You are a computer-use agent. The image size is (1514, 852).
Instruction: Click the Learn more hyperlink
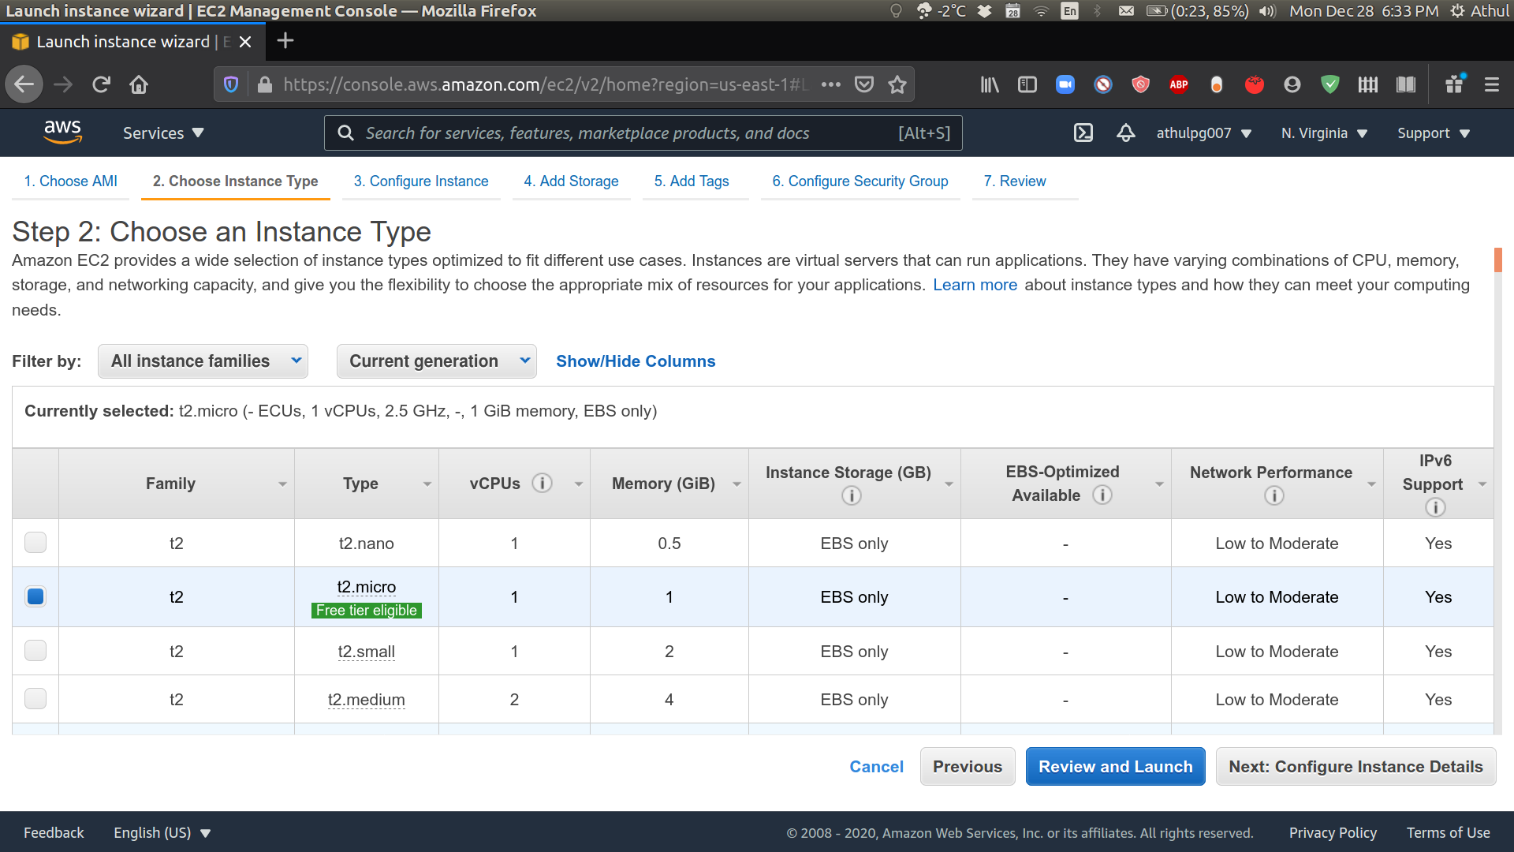[975, 284]
